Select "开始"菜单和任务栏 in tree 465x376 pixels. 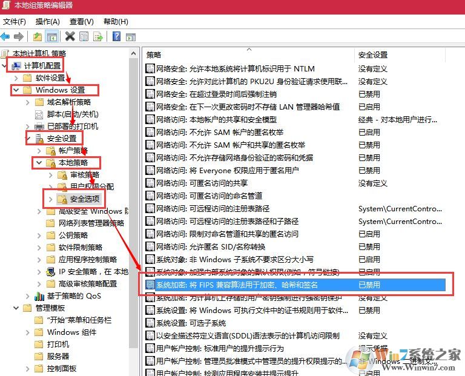79,320
